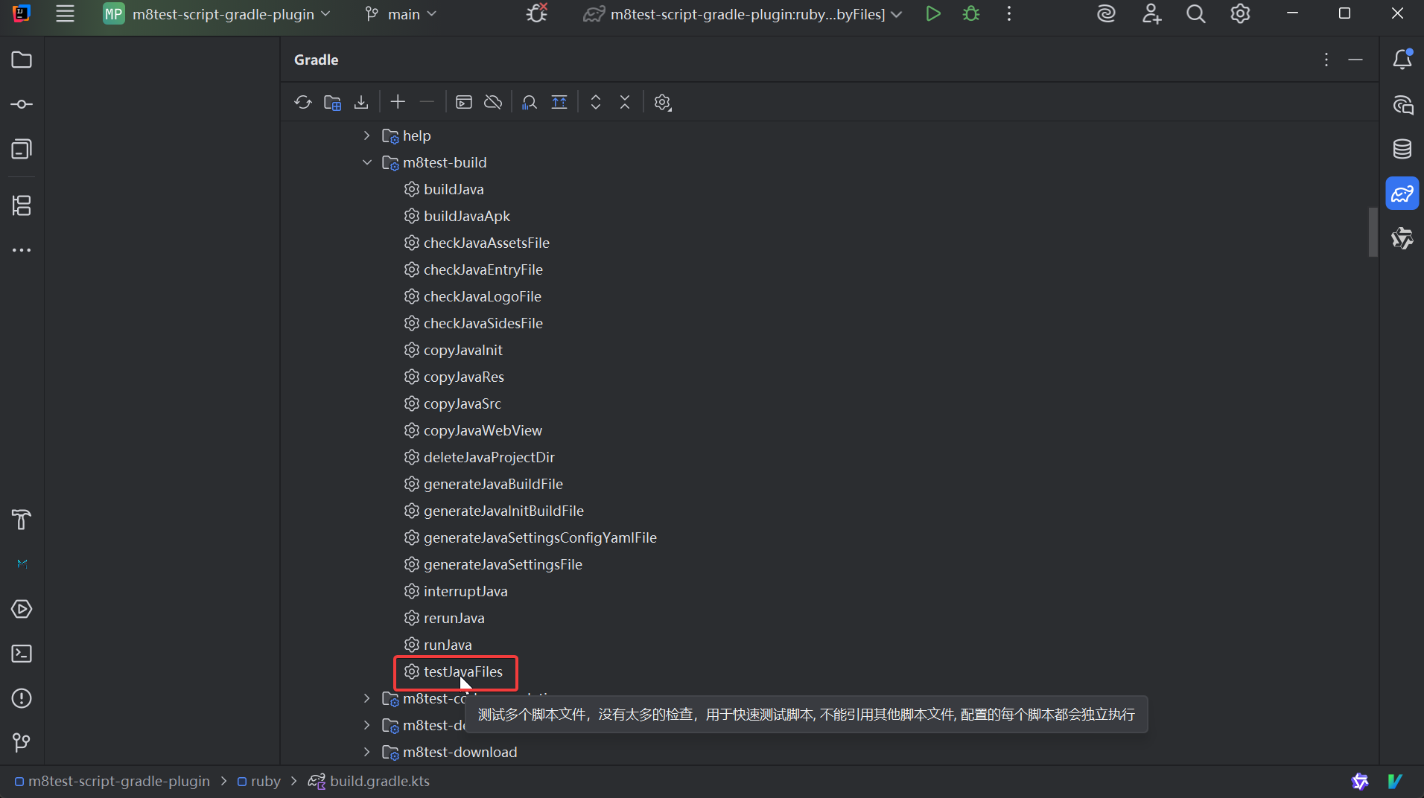Screen dimensions: 1424x798
Task: Select the buildJavaApk Gradle task
Action: tap(466, 216)
